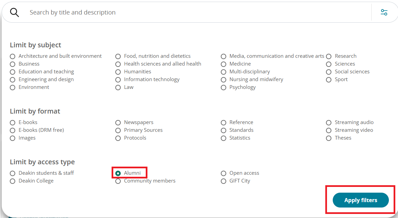Image resolution: width=398 pixels, height=218 pixels.
Task: Select the Psychology subject filter
Action: tap(224, 88)
